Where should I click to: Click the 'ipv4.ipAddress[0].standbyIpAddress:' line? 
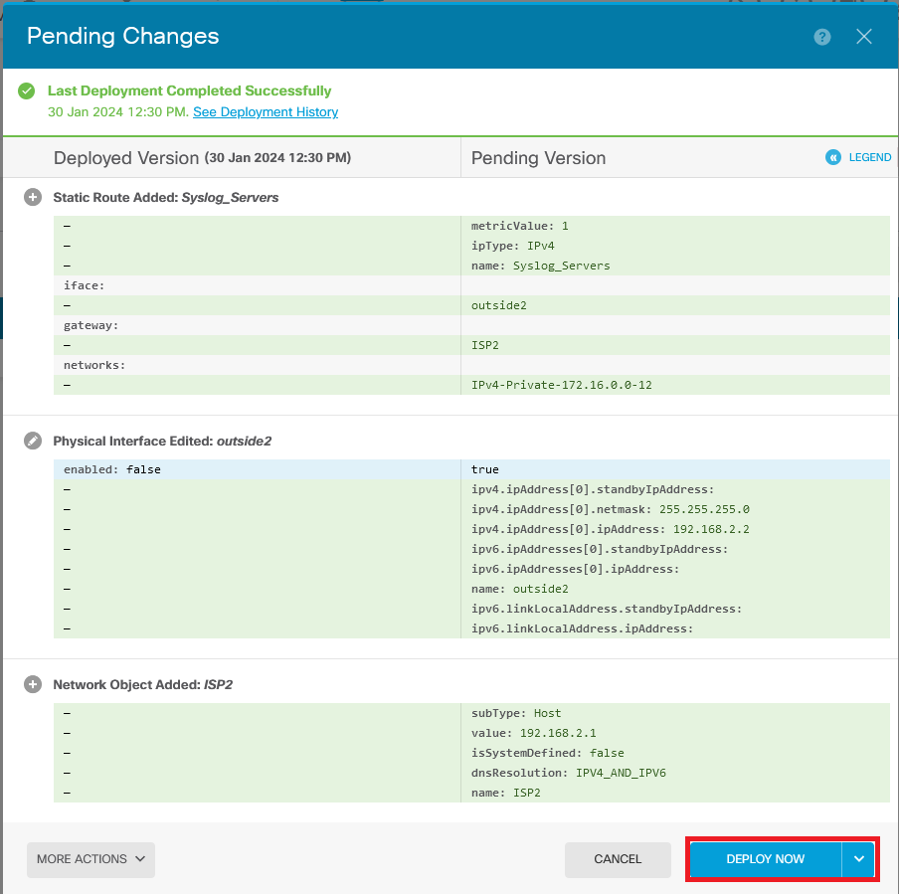pyautogui.click(x=593, y=489)
